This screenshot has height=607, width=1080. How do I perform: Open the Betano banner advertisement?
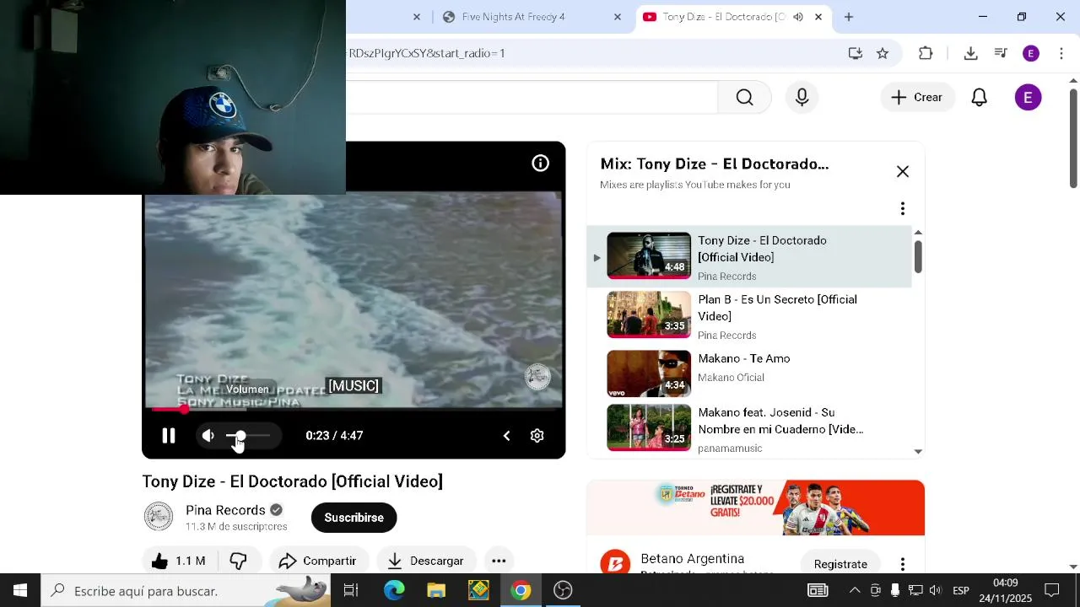[756, 508]
